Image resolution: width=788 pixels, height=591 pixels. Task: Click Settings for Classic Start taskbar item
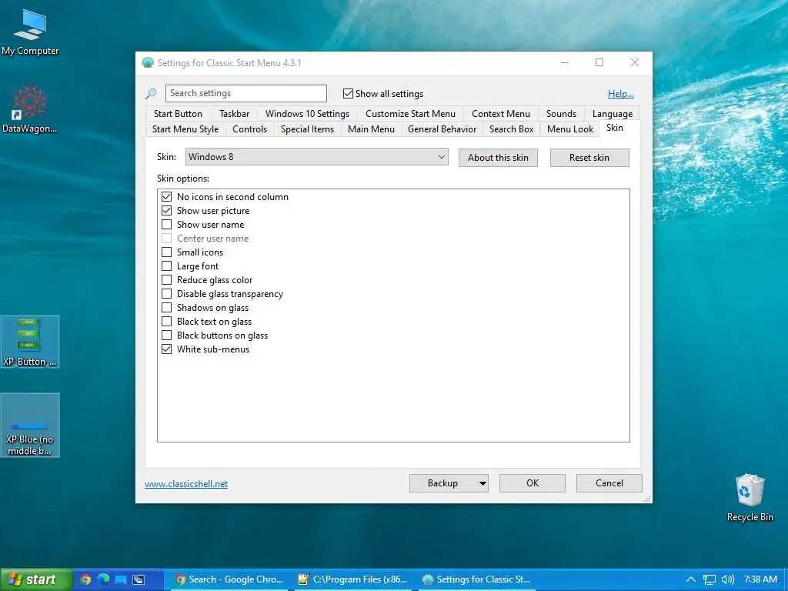[x=476, y=579]
